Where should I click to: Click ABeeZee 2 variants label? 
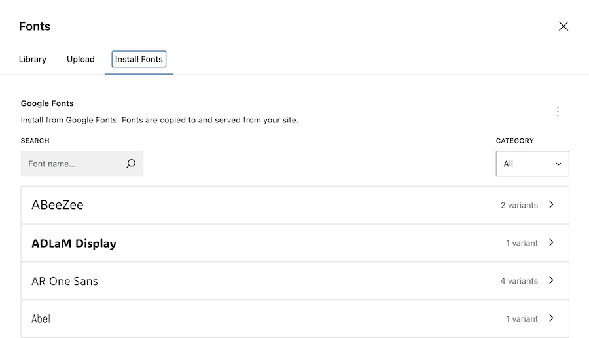coord(519,205)
